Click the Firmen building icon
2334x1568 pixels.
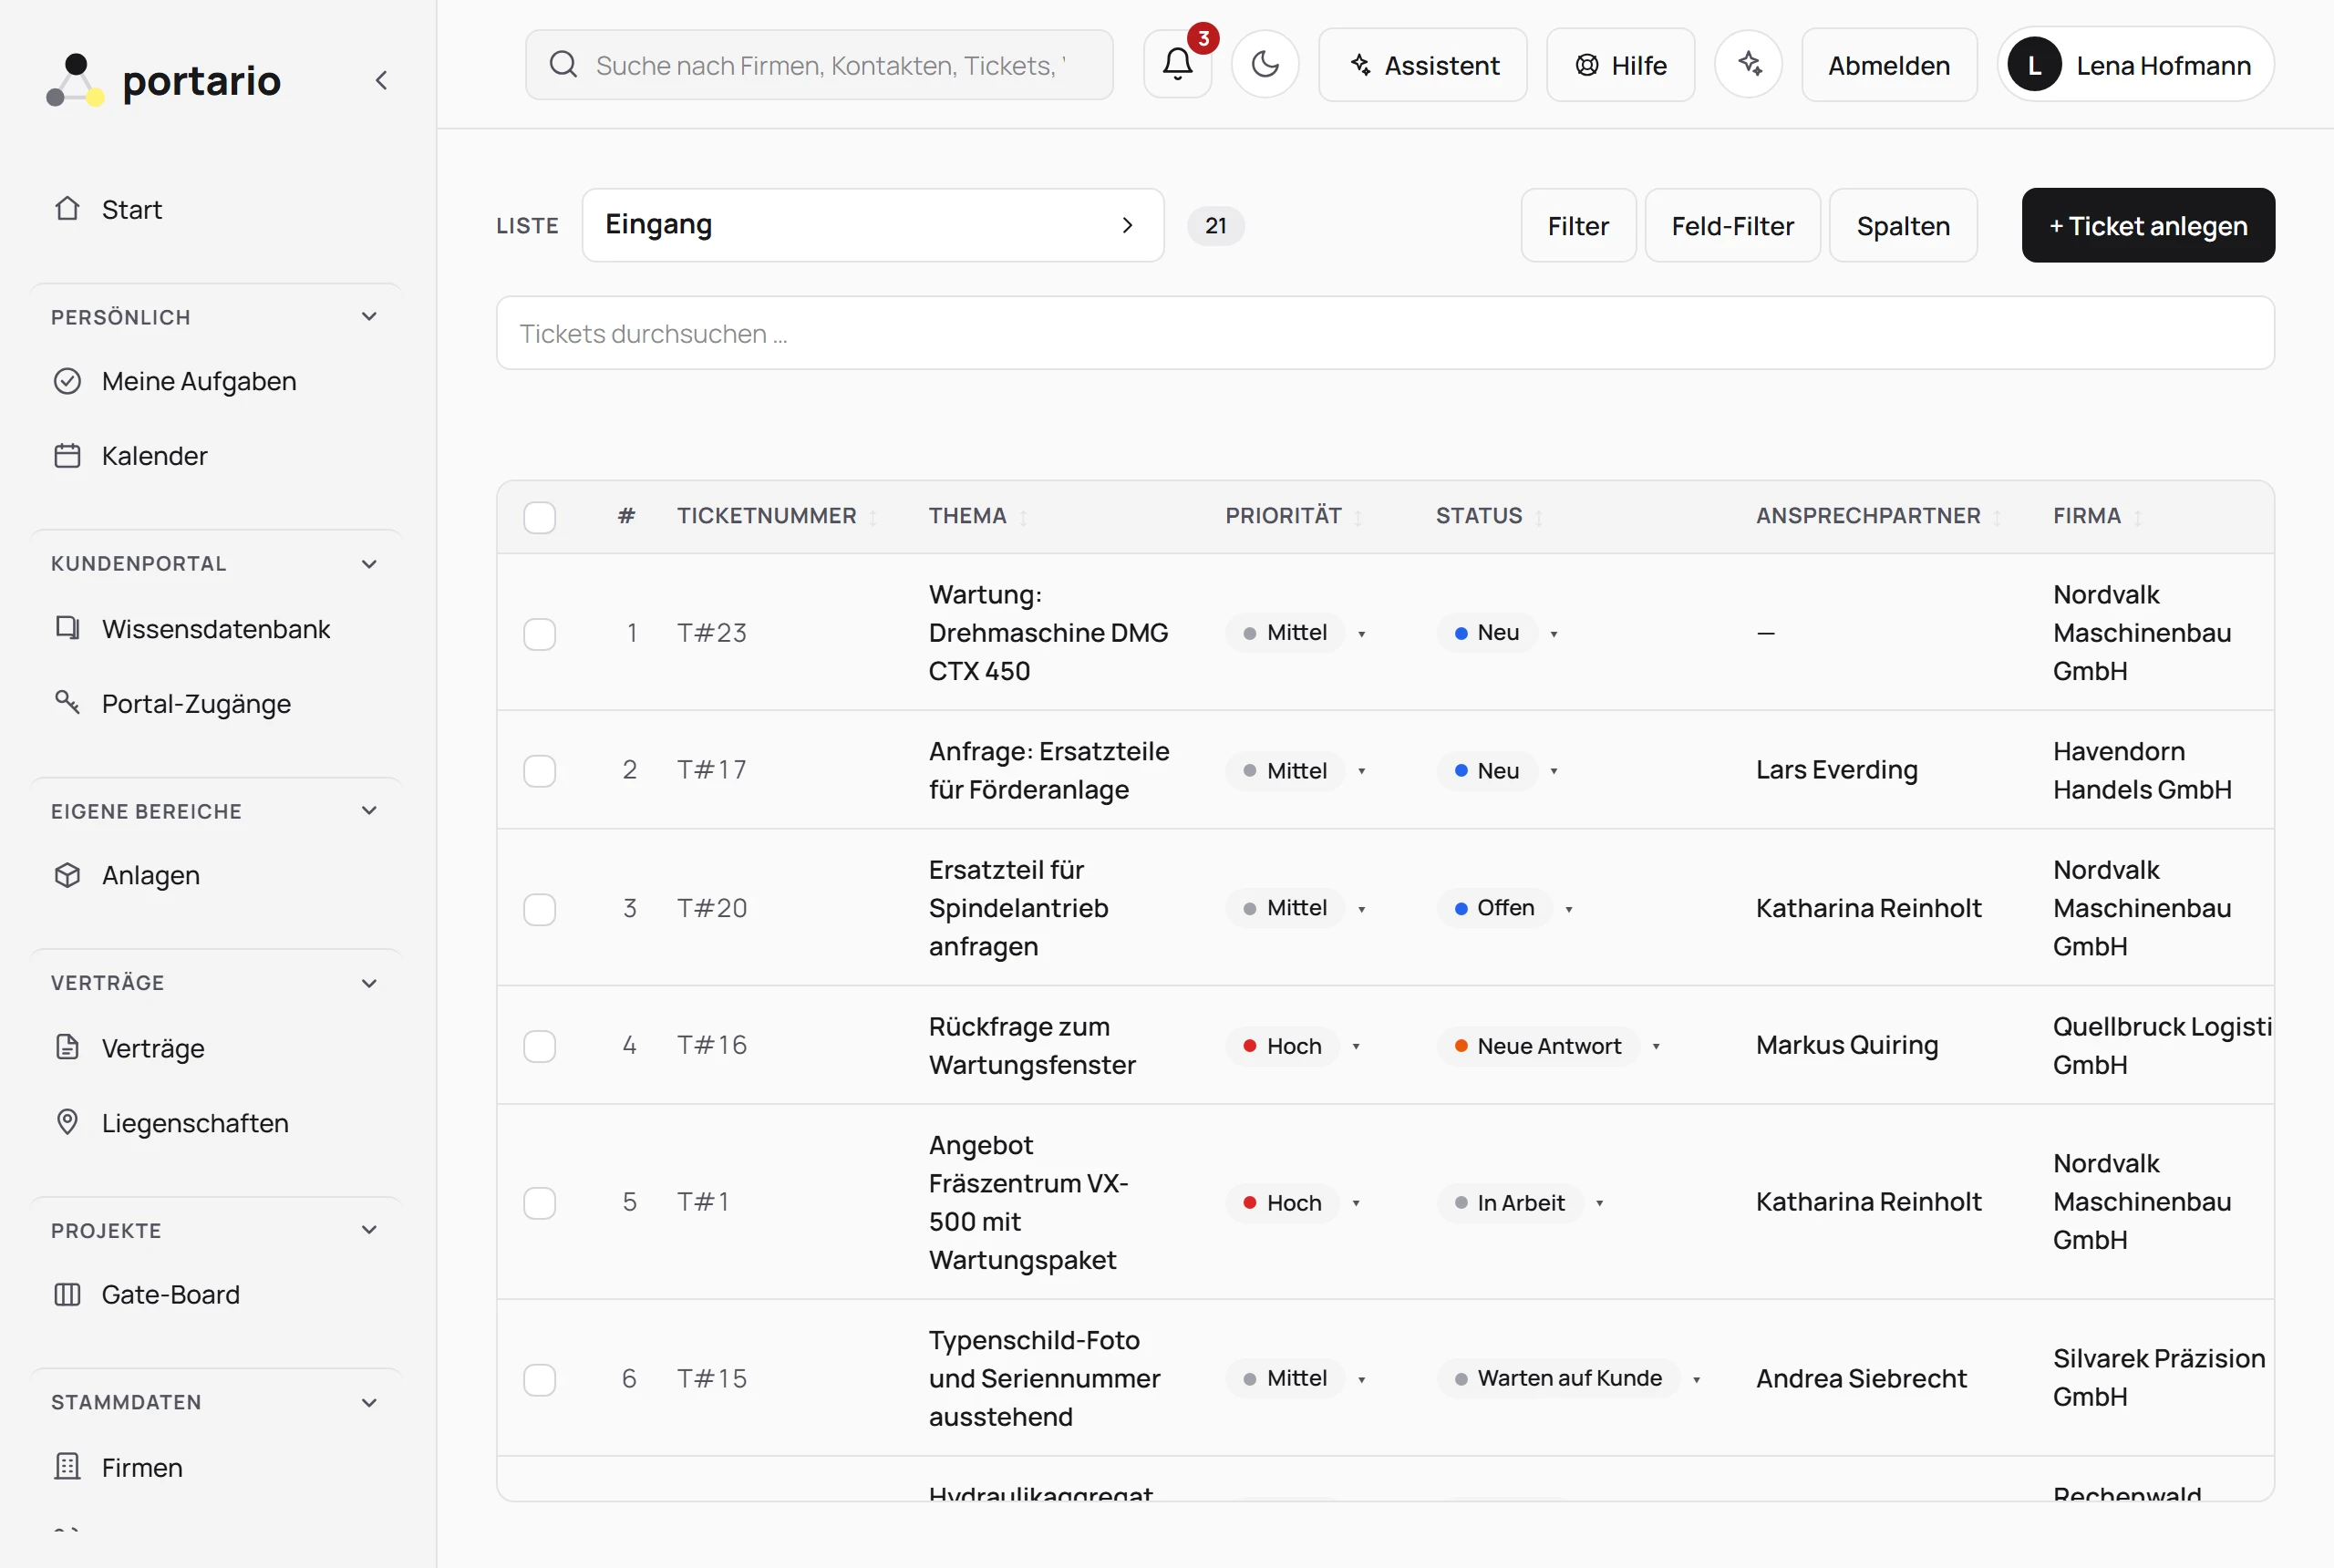[x=67, y=1467]
